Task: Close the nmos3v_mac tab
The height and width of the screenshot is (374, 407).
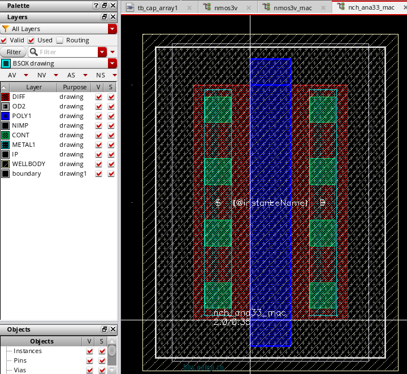Action: coord(323,8)
